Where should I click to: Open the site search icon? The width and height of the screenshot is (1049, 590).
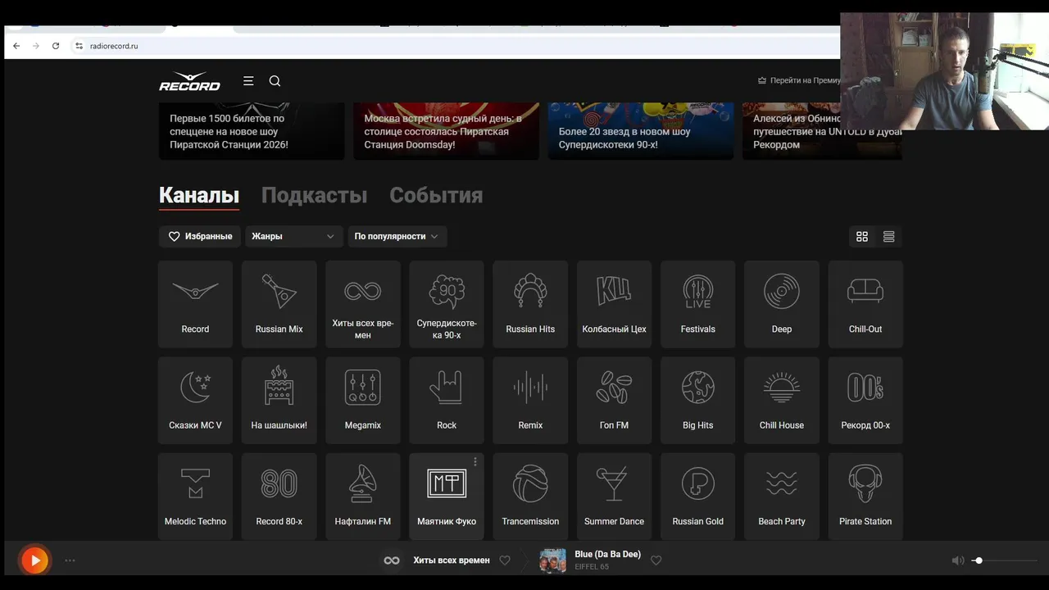(x=275, y=80)
